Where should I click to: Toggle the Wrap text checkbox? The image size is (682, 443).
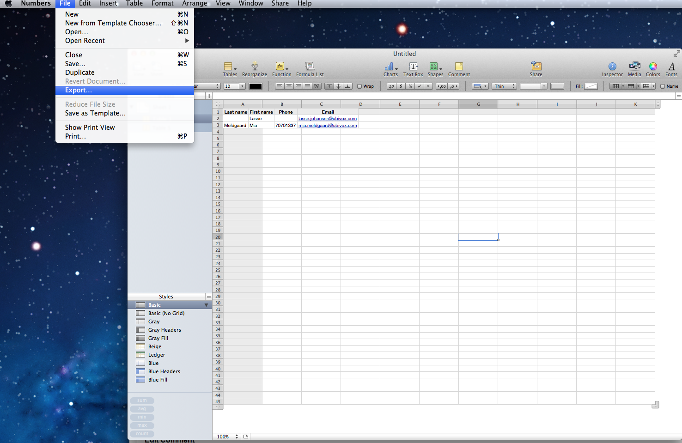pos(359,86)
